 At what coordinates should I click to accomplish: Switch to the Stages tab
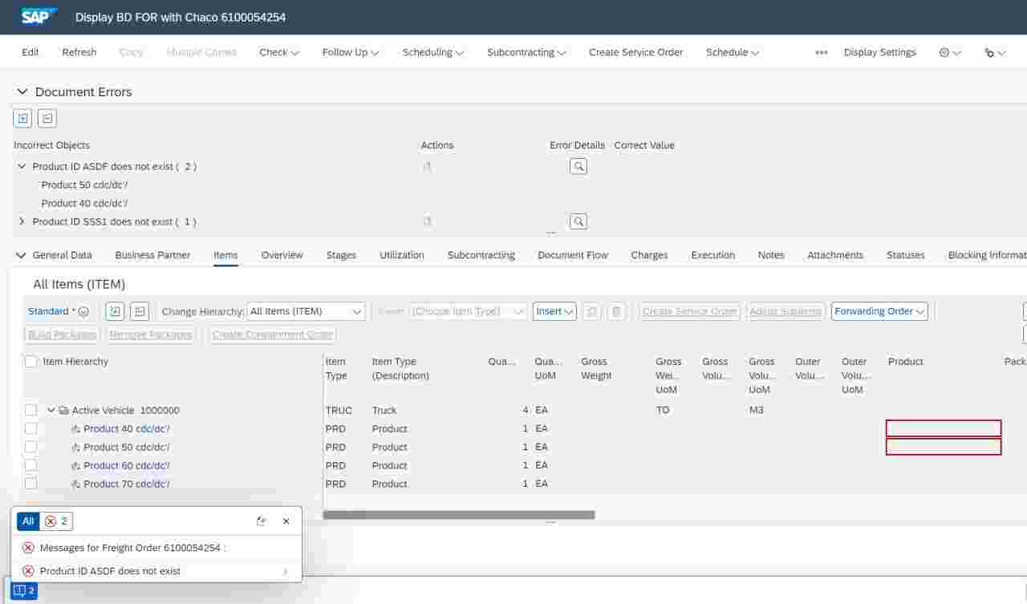[341, 255]
